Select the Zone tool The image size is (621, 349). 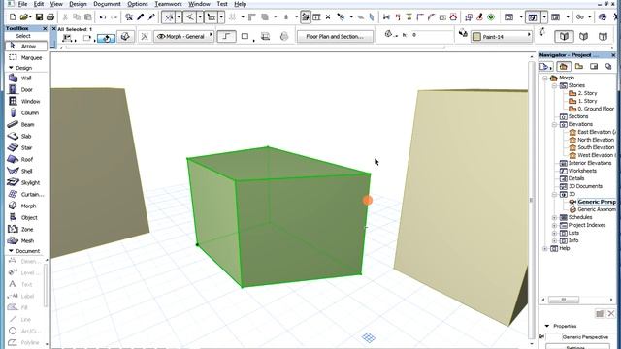26,229
